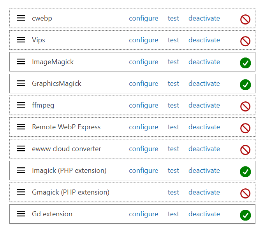Viewport: 264px width, 233px height.
Task: Open configure for ewww cloud converter
Action: tap(144, 149)
